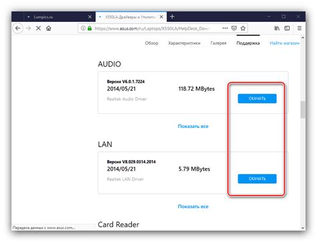Open the Firefox hamburger menu

(x=300, y=28)
